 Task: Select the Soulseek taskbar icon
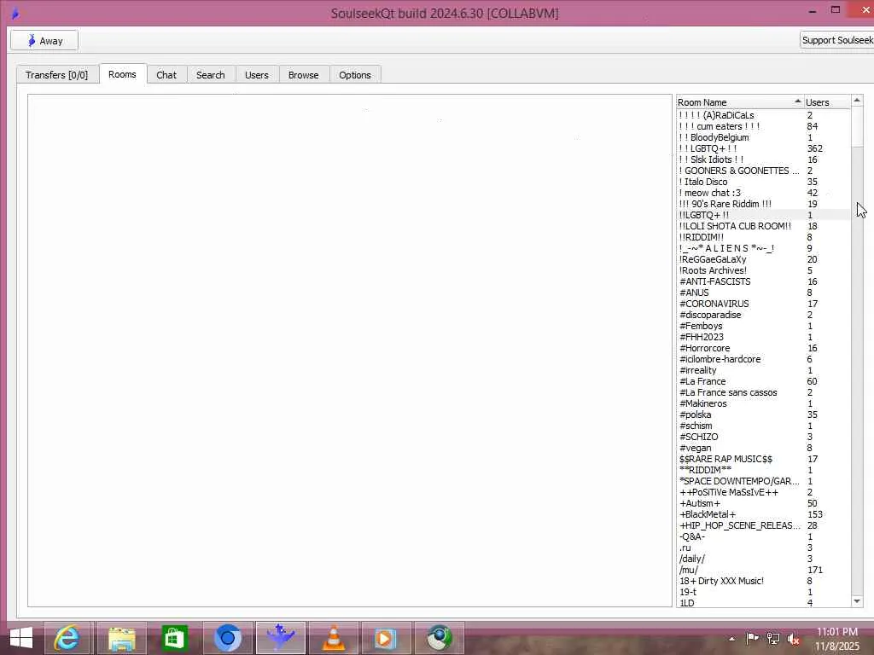(280, 638)
